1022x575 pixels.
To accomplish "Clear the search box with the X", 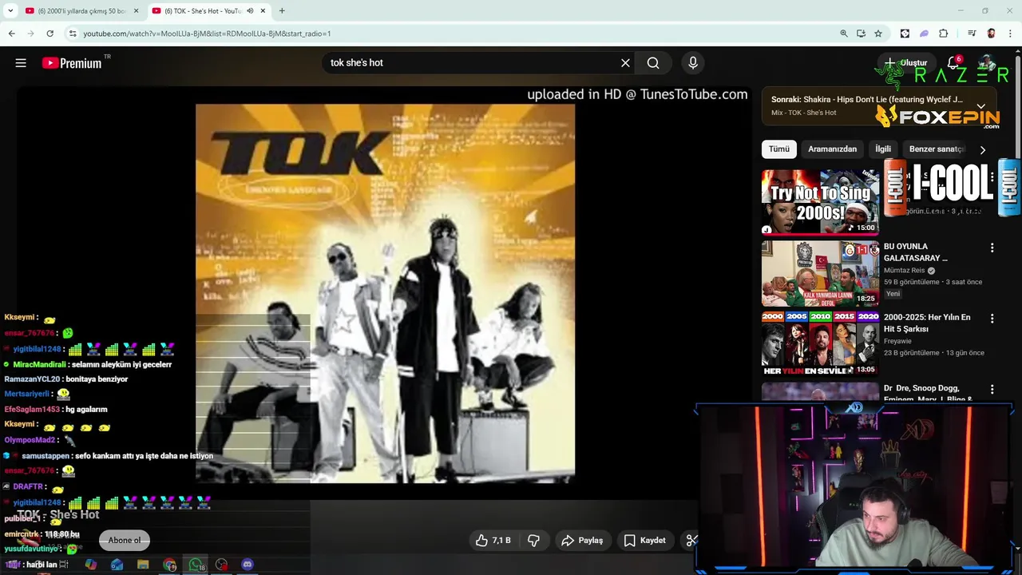I will [625, 63].
